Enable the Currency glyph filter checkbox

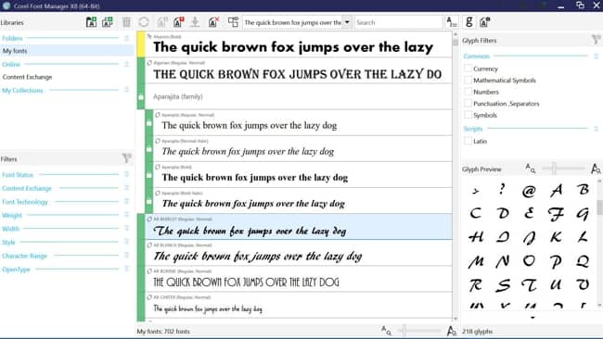pyautogui.click(x=468, y=69)
